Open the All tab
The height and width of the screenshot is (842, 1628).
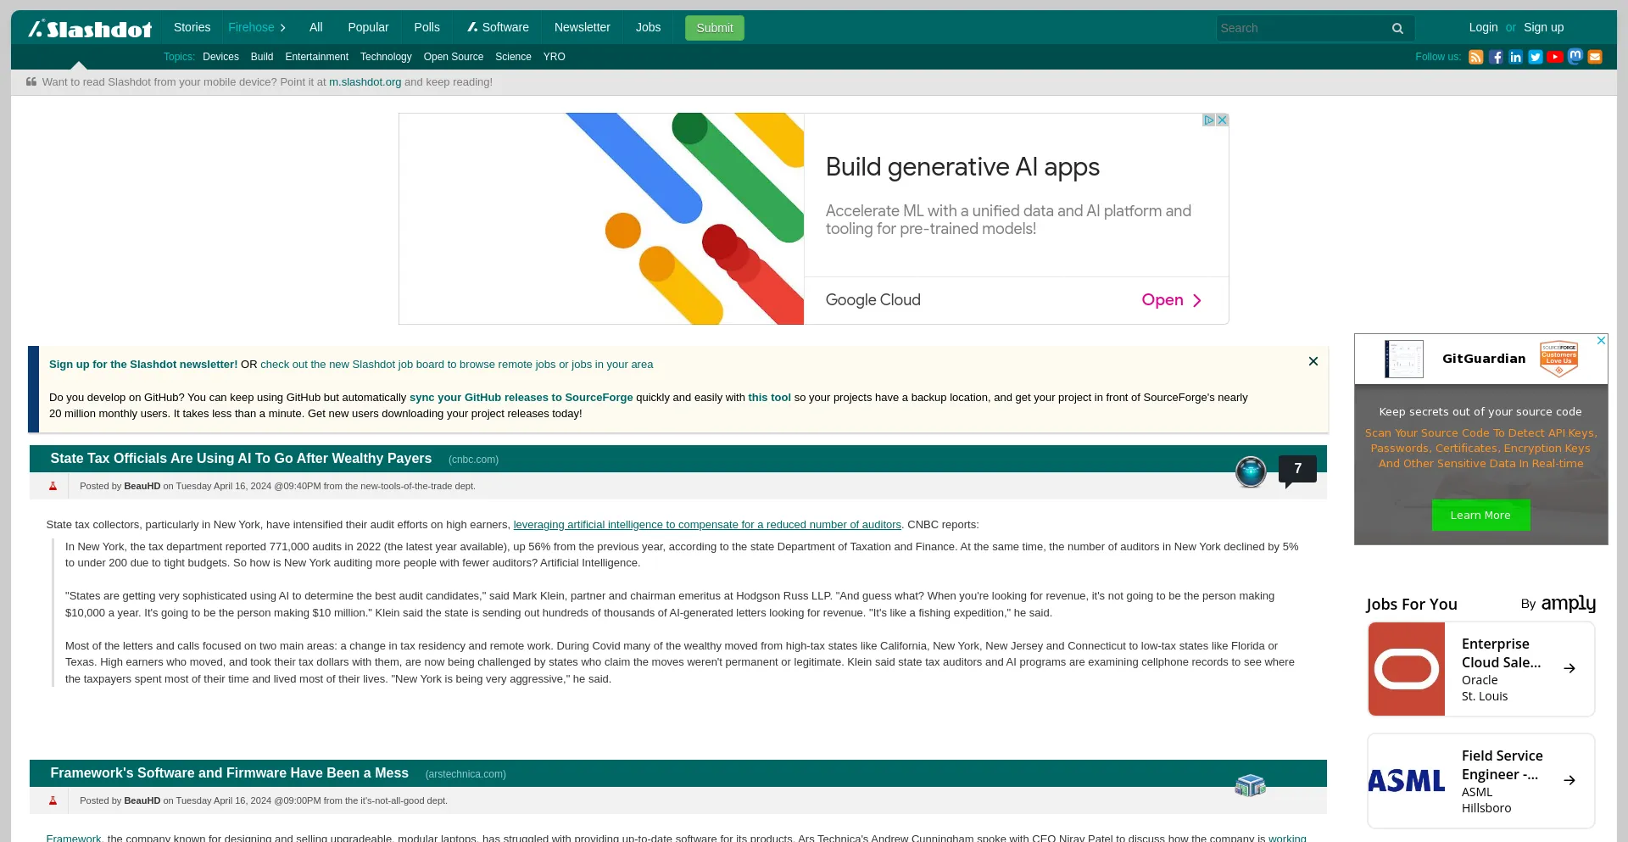click(316, 27)
